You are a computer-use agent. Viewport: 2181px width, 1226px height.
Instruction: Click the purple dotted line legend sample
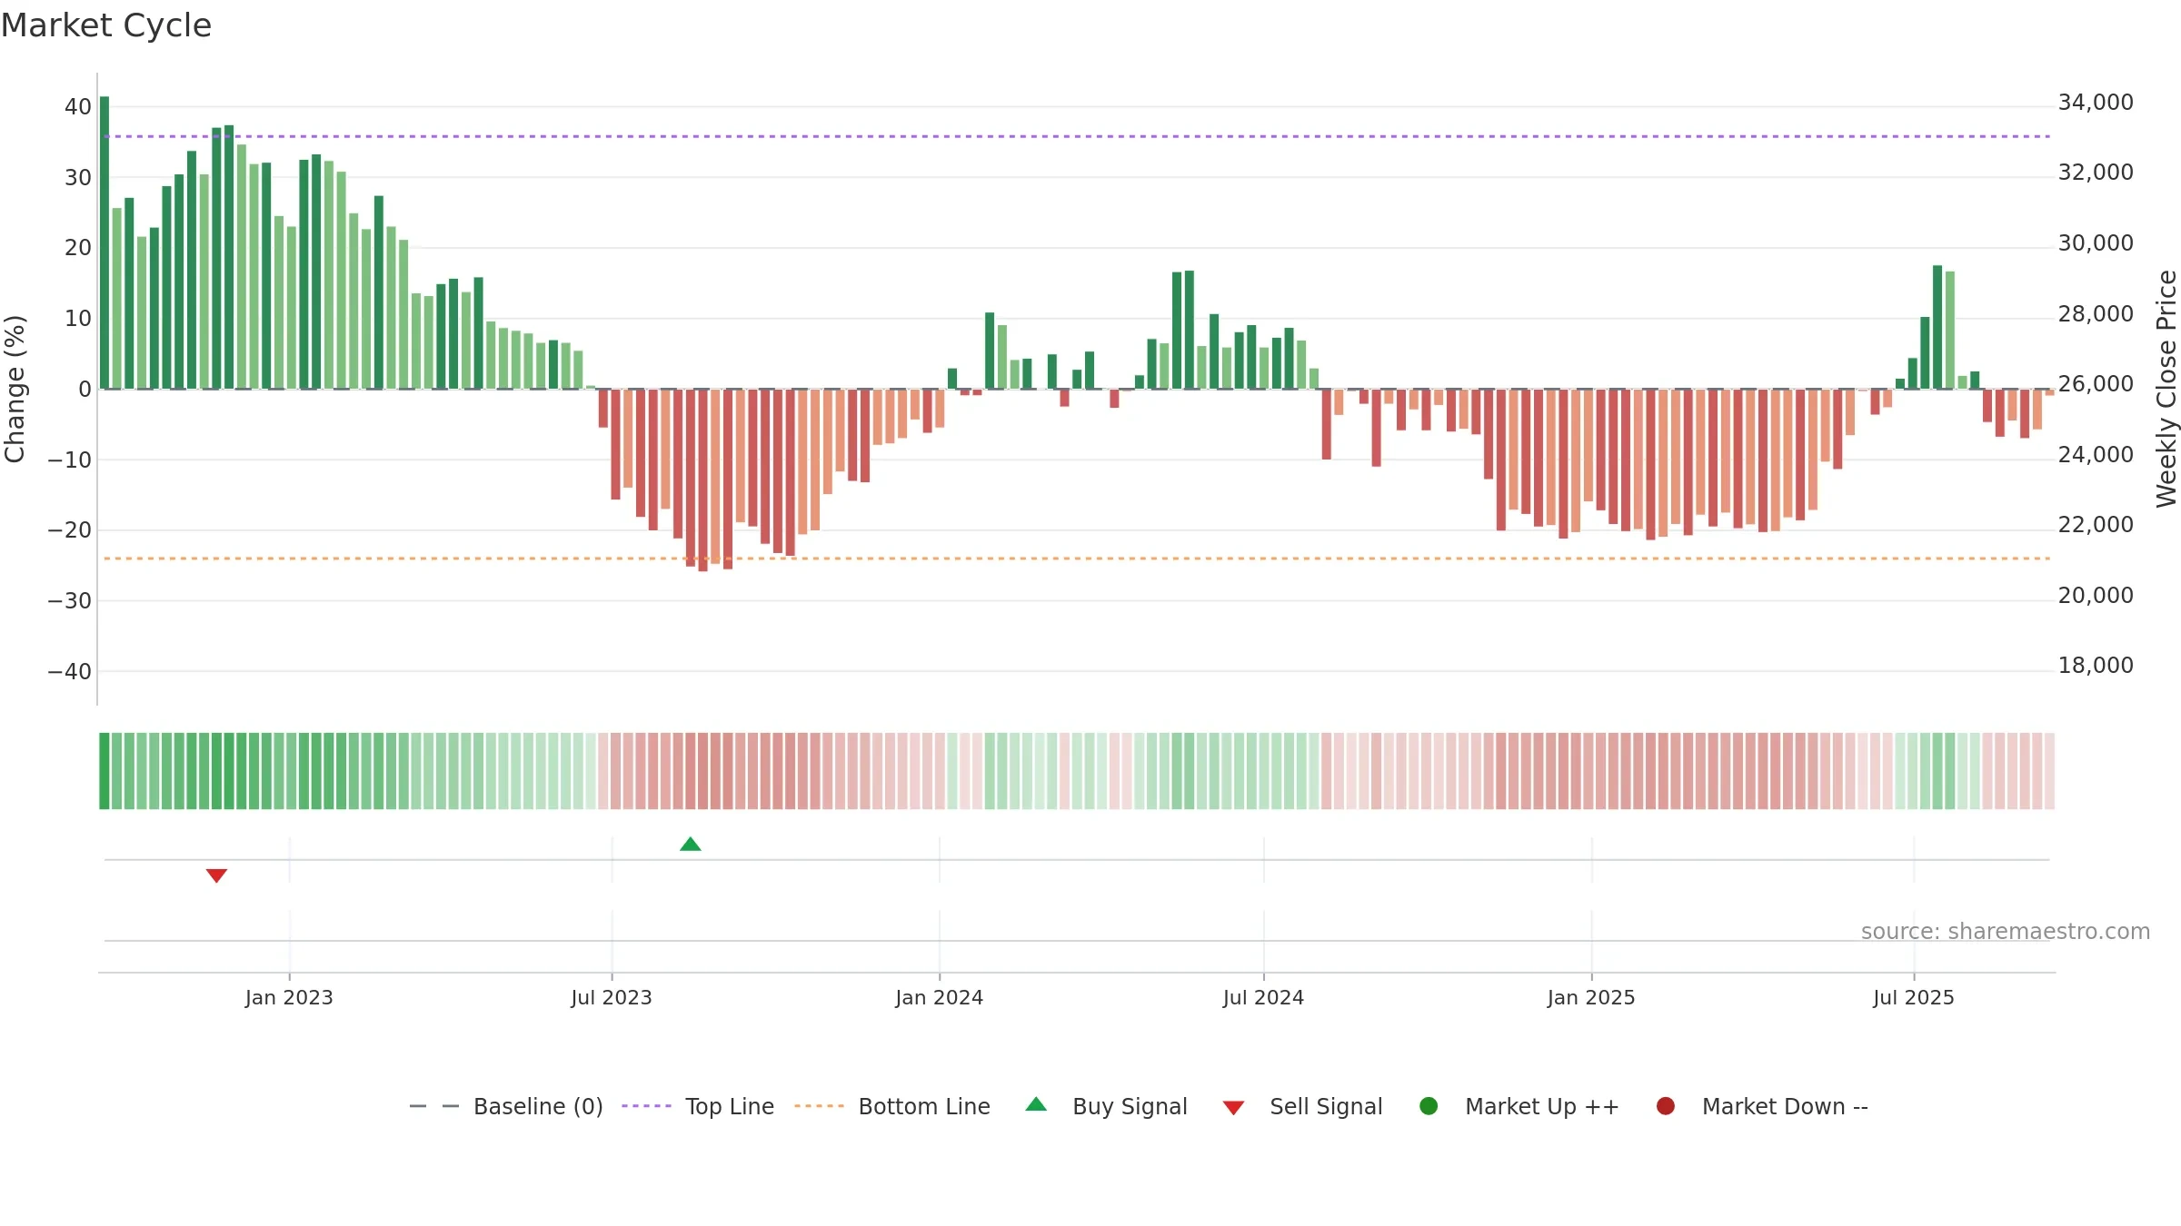(646, 1106)
